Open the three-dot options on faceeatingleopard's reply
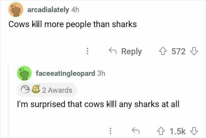The image size is (206, 138). coord(110,131)
